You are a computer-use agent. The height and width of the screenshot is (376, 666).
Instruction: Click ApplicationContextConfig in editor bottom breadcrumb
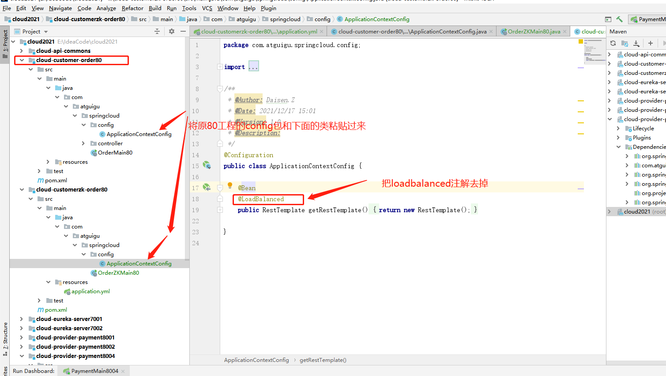(x=256, y=360)
